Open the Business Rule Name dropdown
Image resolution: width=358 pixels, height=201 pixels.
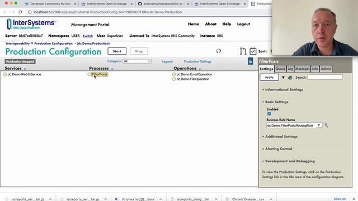point(294,125)
